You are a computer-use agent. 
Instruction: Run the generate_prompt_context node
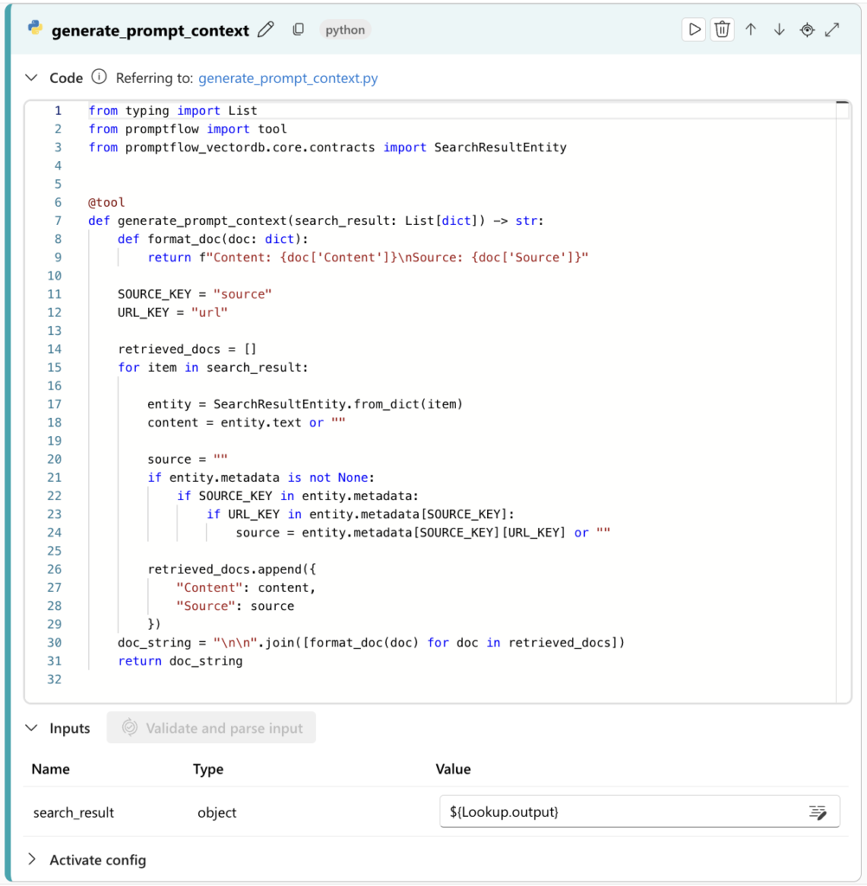pyautogui.click(x=694, y=29)
